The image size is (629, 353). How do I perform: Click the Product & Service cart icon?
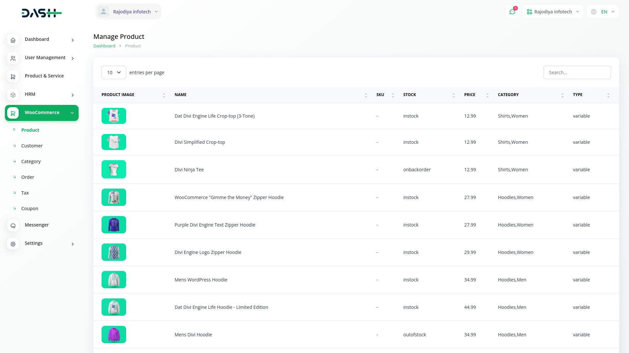click(13, 76)
